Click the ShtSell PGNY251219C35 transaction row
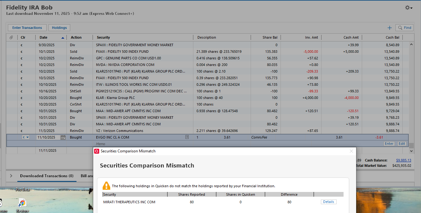 (208, 91)
